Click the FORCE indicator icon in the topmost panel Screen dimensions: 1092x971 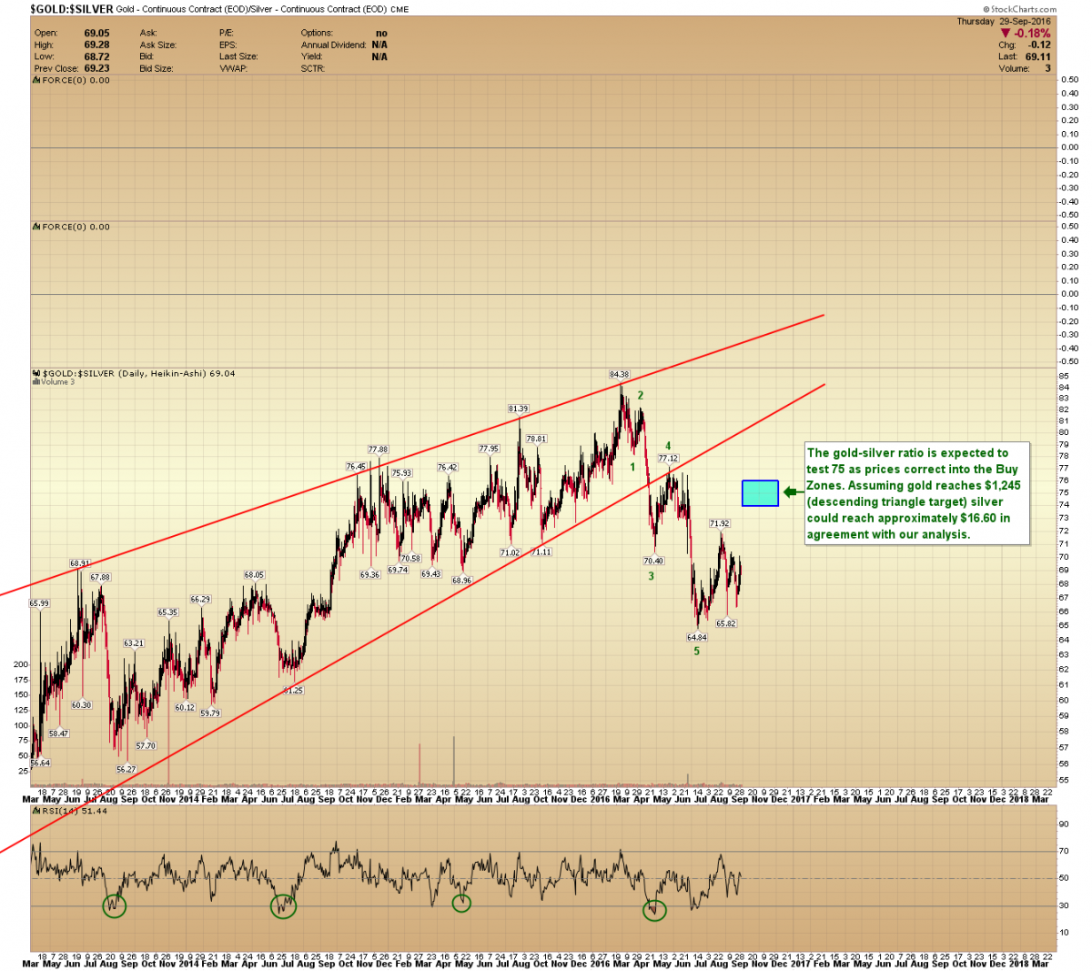(35, 80)
